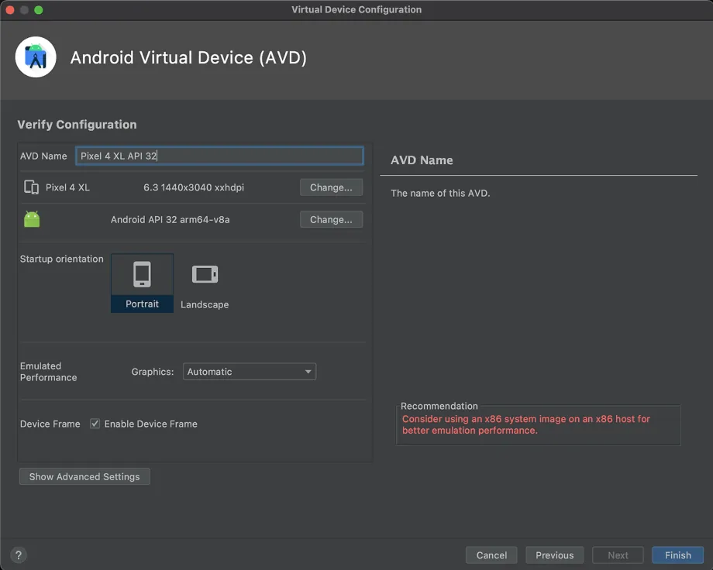This screenshot has height=570, width=713.
Task: Click the 'Pixel 4 XL' device name text
Action: 67,187
